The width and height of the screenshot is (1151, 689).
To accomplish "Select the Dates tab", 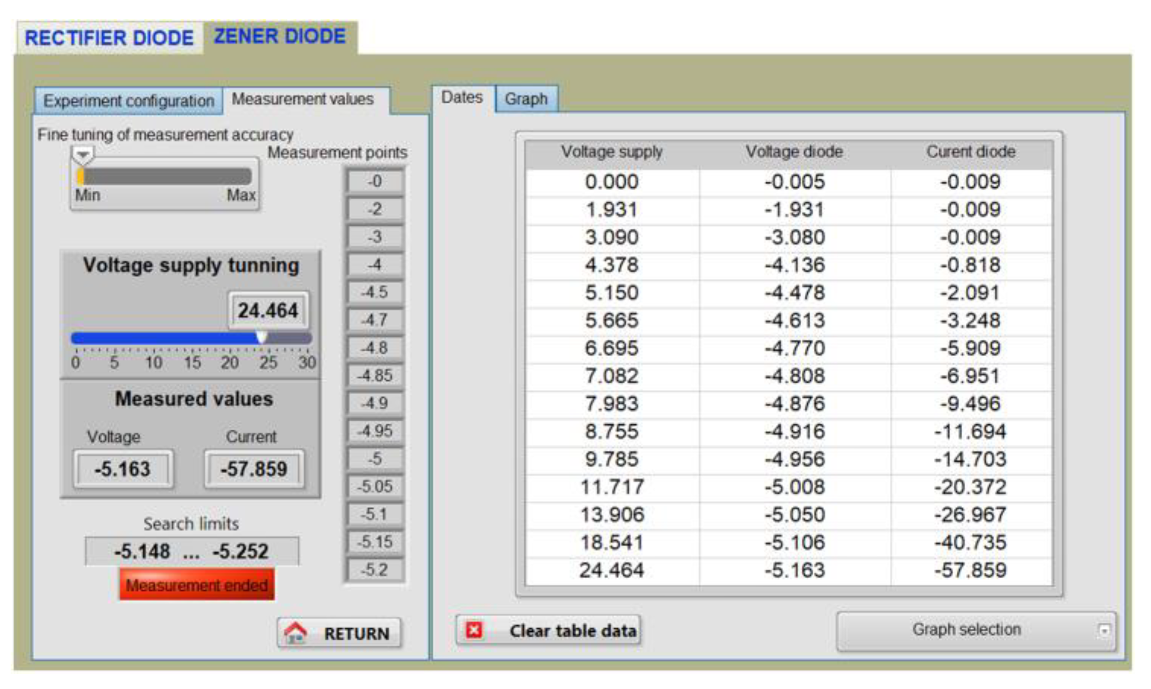I will [462, 97].
